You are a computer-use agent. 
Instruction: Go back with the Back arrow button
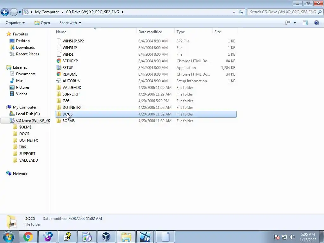tap(5, 12)
